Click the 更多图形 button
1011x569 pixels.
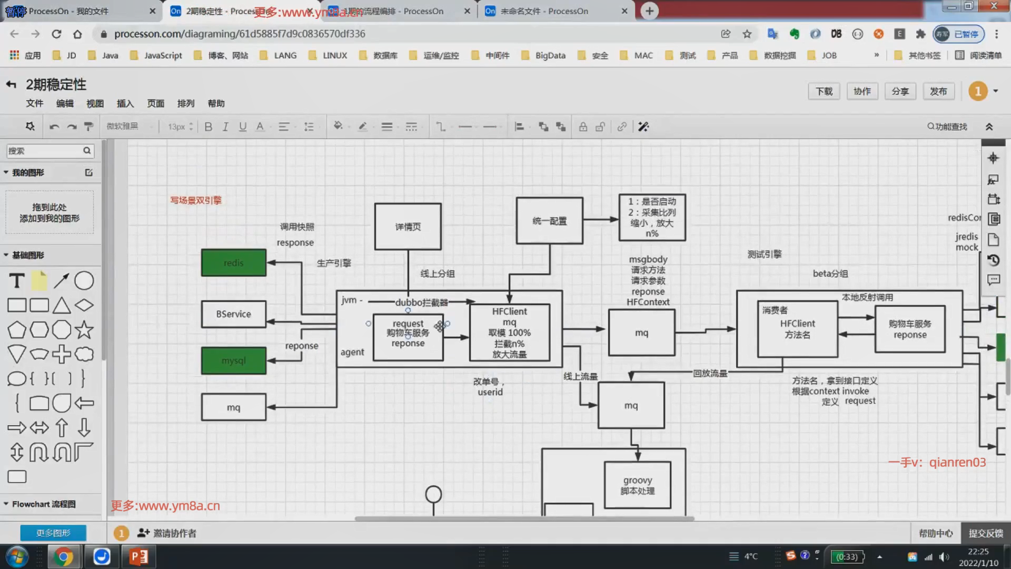coord(53,533)
